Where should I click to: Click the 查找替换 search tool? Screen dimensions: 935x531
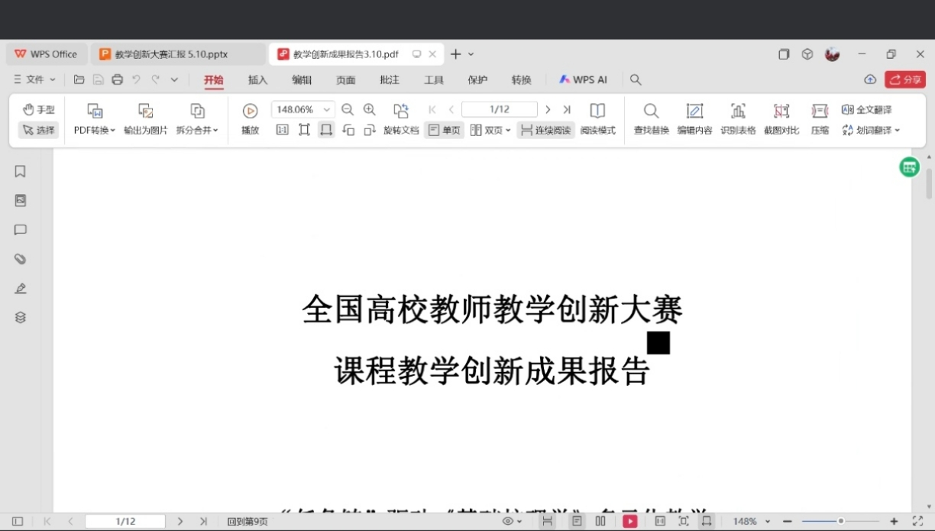651,119
